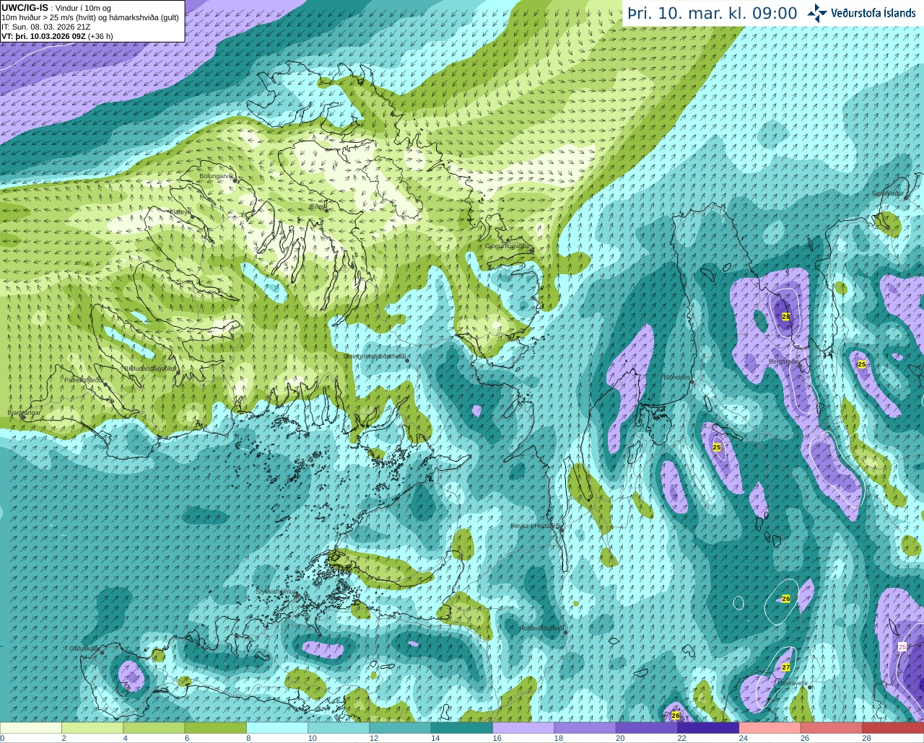Click the yellow 26 gust marker just above the legend
The height and width of the screenshot is (743, 924).
[x=676, y=716]
